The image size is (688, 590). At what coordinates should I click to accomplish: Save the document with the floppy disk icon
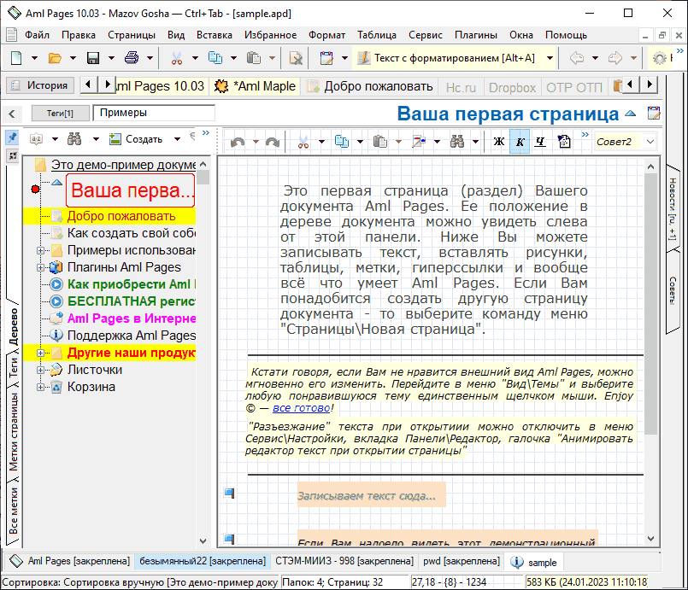point(93,58)
